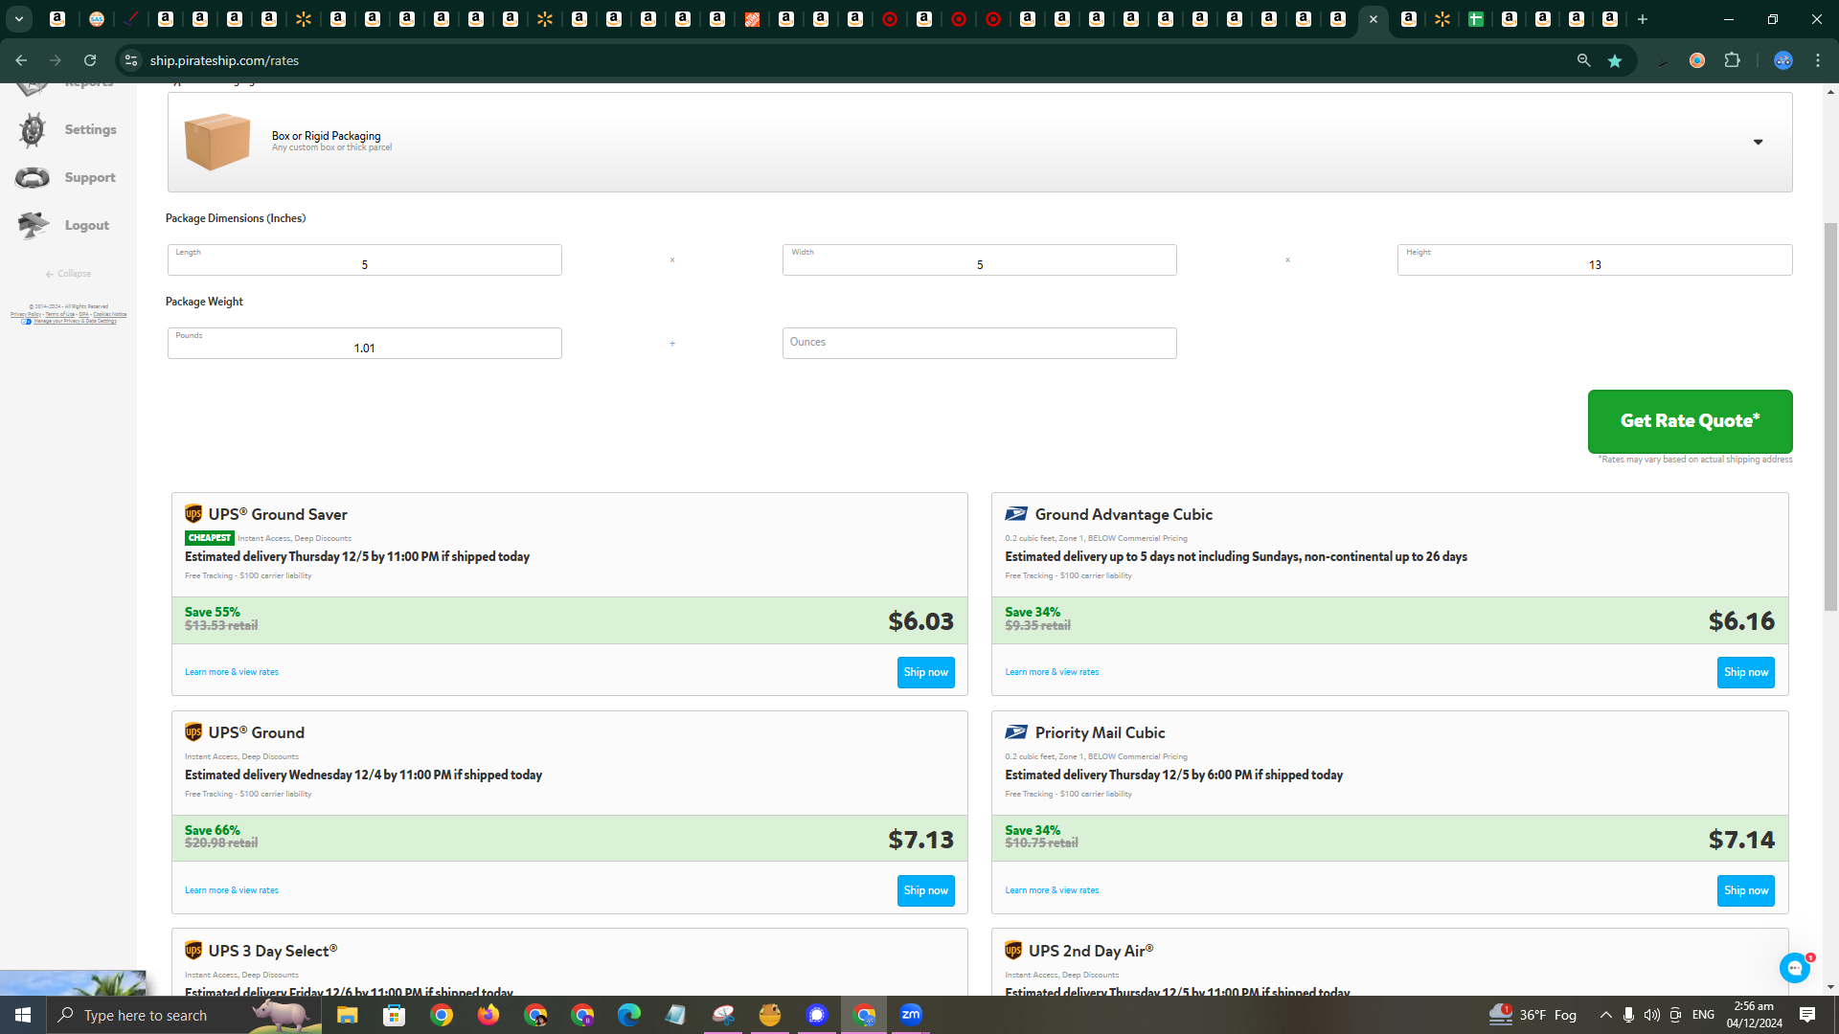Open Firefox from the taskbar
This screenshot has height=1034, width=1839.
pos(488,1015)
